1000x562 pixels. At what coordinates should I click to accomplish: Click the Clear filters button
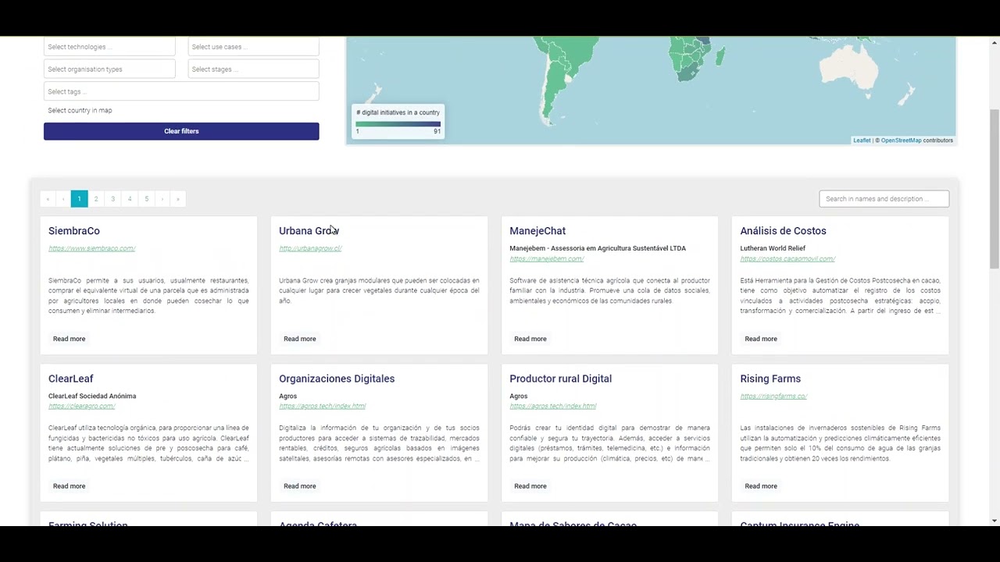tap(181, 131)
